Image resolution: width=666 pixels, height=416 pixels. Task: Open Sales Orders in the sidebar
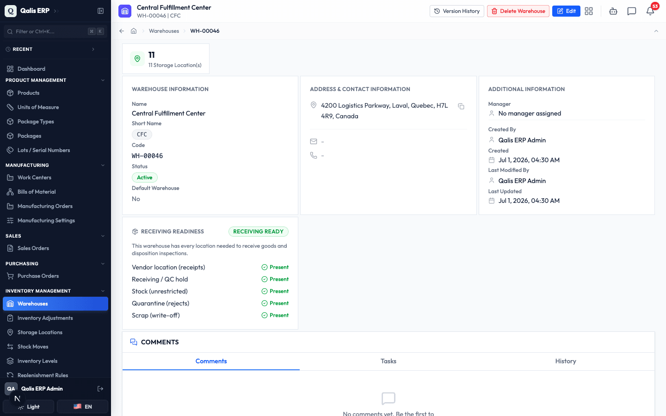tap(55, 248)
